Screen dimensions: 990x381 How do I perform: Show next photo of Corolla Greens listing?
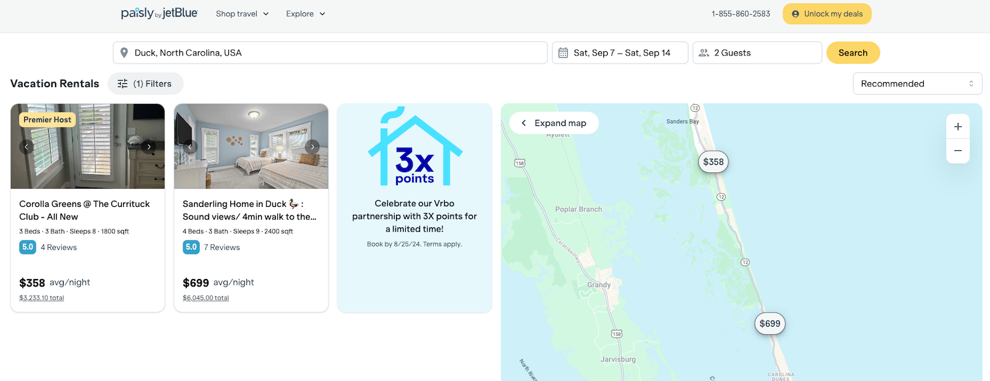(149, 146)
